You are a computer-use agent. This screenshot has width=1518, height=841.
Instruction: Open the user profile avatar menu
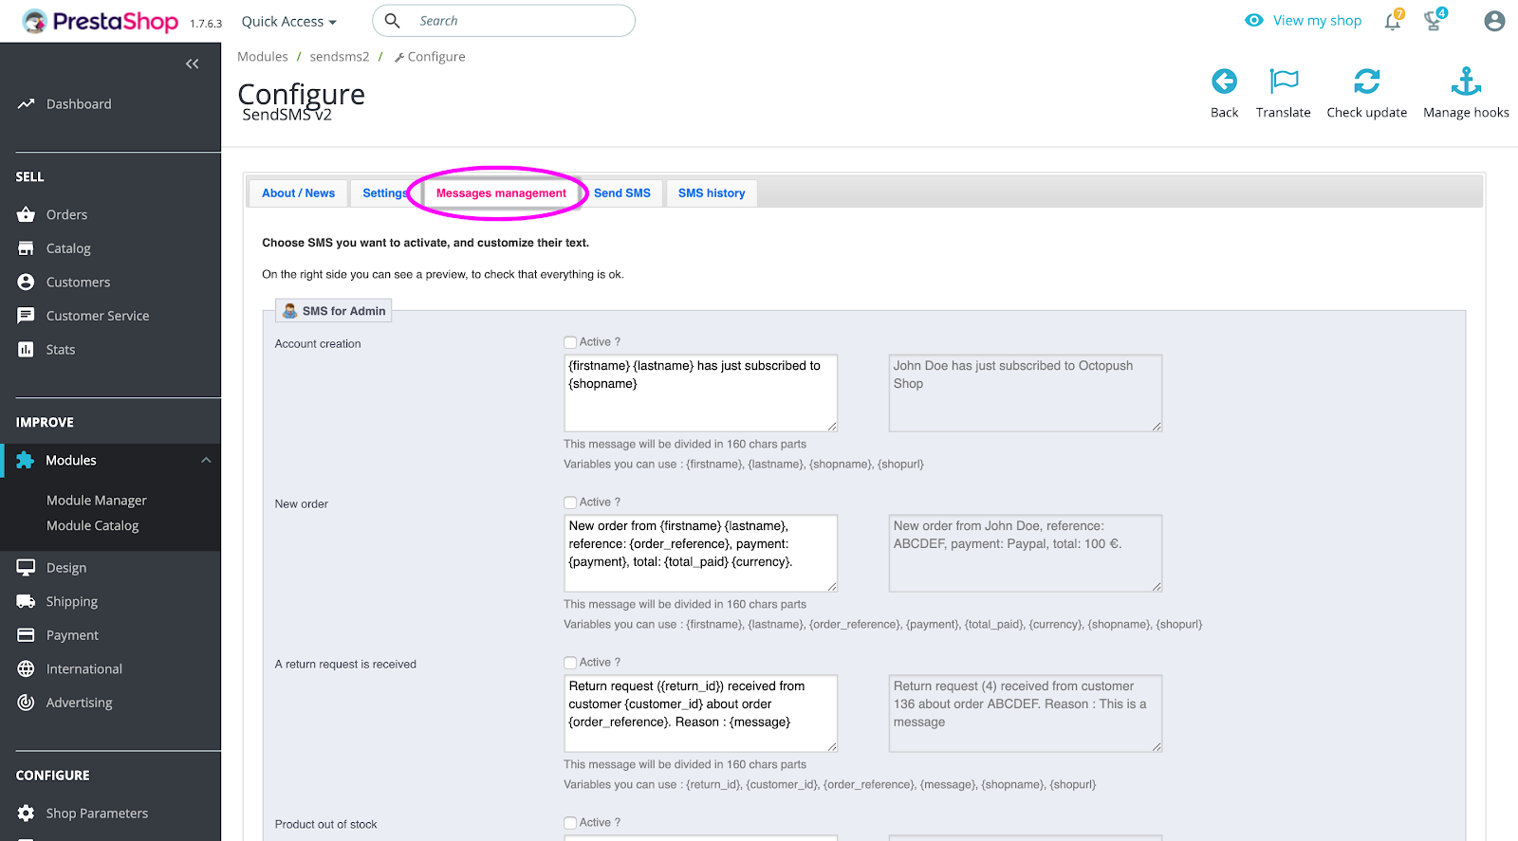[x=1494, y=21]
